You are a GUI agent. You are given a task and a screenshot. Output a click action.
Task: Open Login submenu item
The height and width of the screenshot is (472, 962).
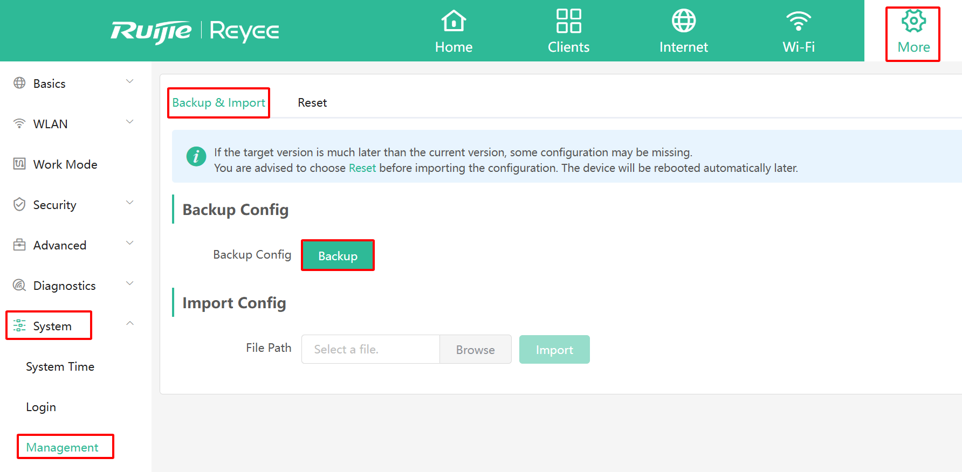pyautogui.click(x=41, y=407)
